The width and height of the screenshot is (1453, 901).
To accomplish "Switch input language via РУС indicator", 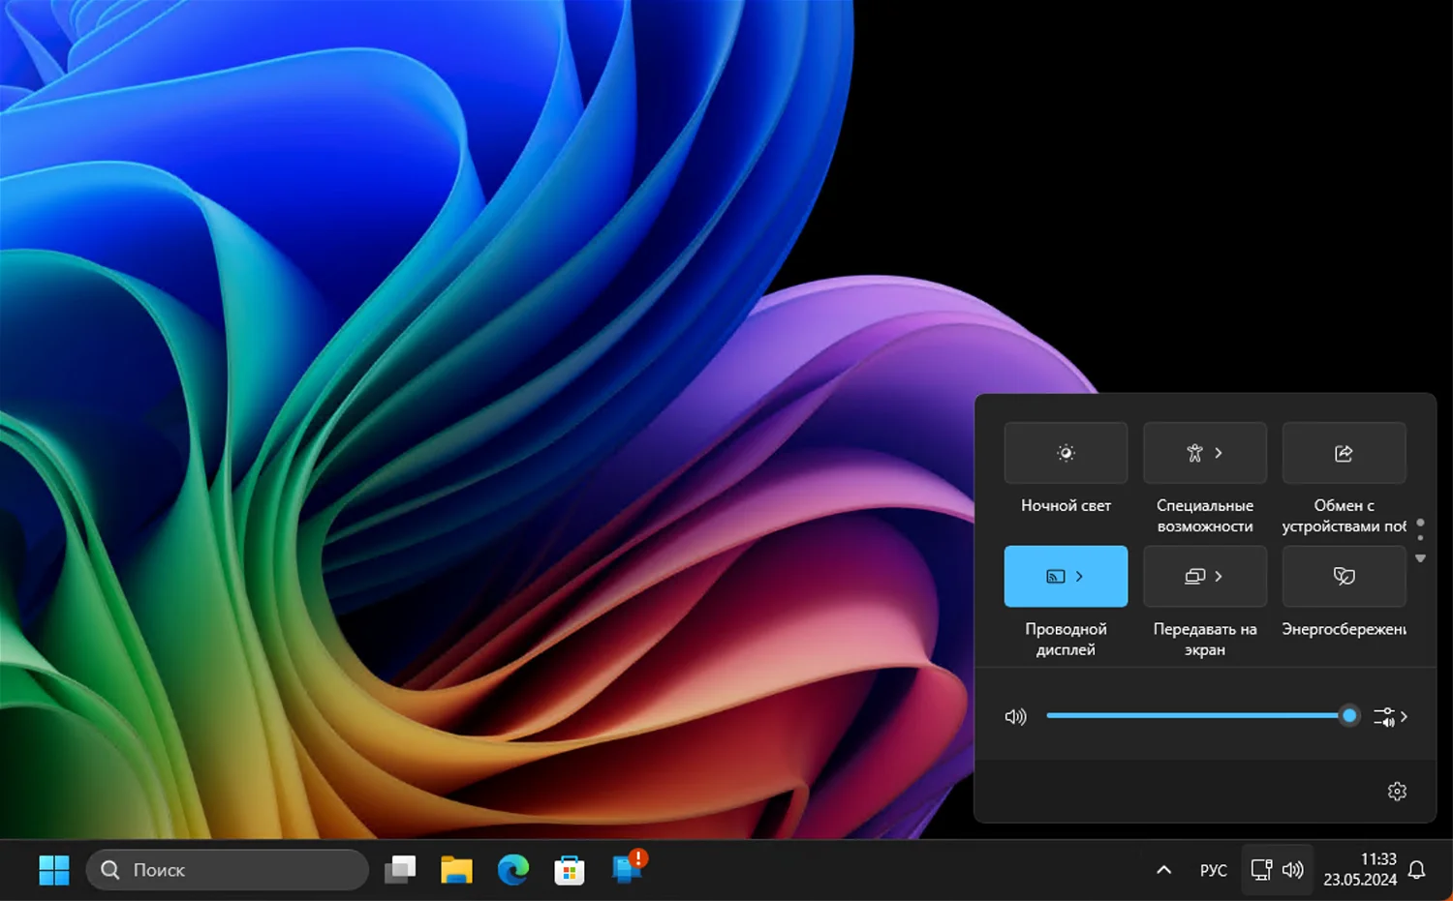I will [1213, 870].
